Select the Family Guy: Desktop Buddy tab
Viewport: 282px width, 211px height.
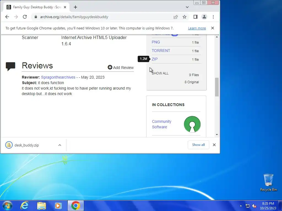pyautogui.click(x=37, y=7)
